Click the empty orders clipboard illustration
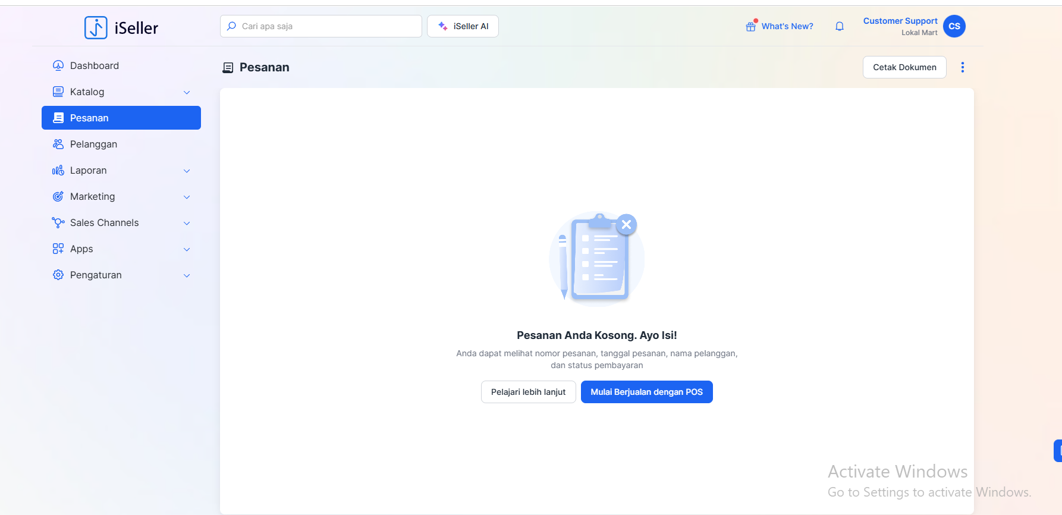1062x515 pixels. (596, 258)
